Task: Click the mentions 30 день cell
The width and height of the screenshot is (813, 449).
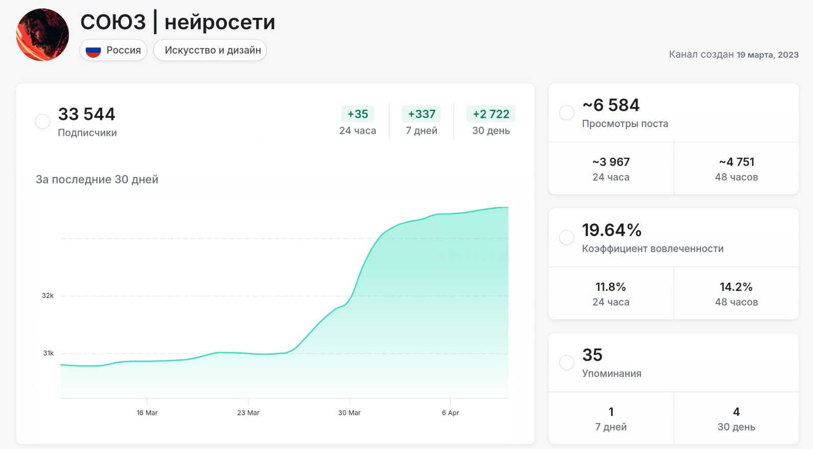Action: [736, 418]
